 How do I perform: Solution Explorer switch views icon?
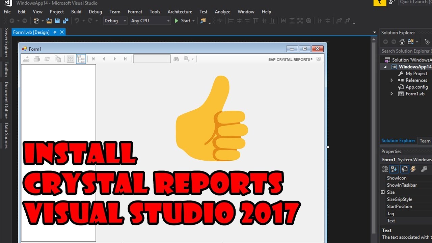pyautogui.click(x=411, y=42)
